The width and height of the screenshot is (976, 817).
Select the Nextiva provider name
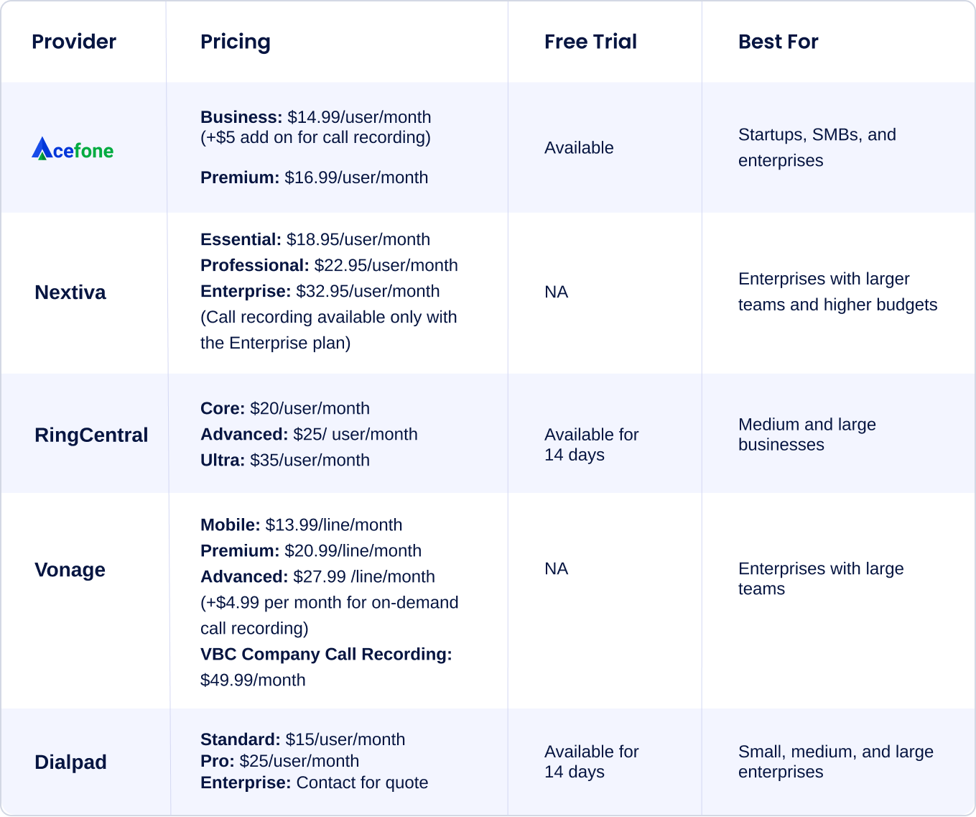[70, 292]
